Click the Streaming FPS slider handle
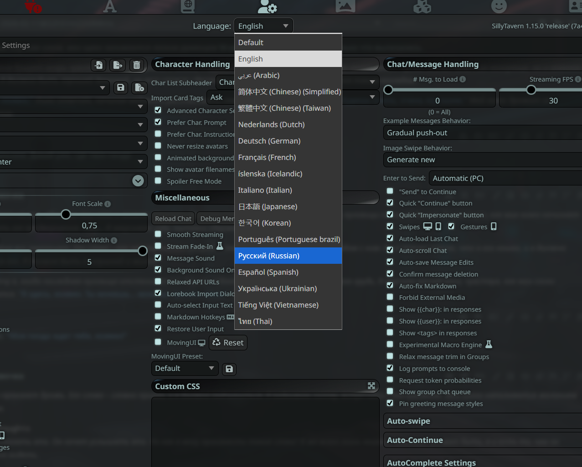This screenshot has height=467, width=582. click(x=531, y=90)
